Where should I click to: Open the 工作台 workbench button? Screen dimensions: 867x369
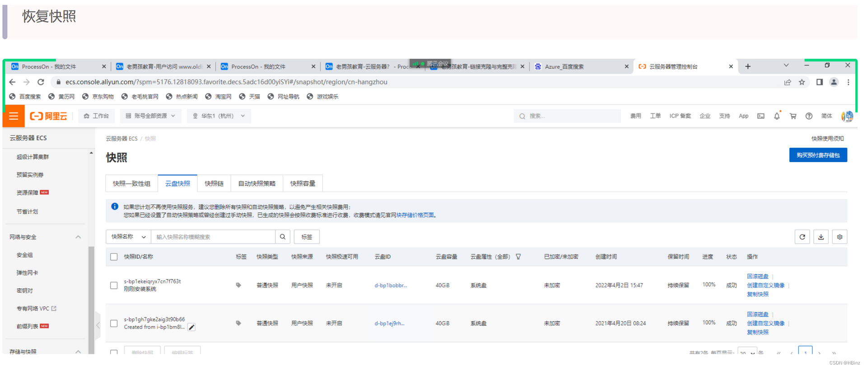click(x=96, y=116)
